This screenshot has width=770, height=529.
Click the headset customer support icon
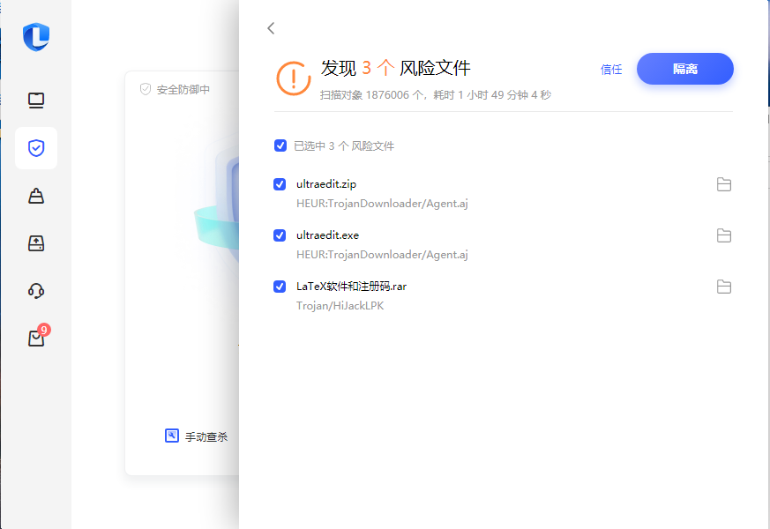[35, 291]
